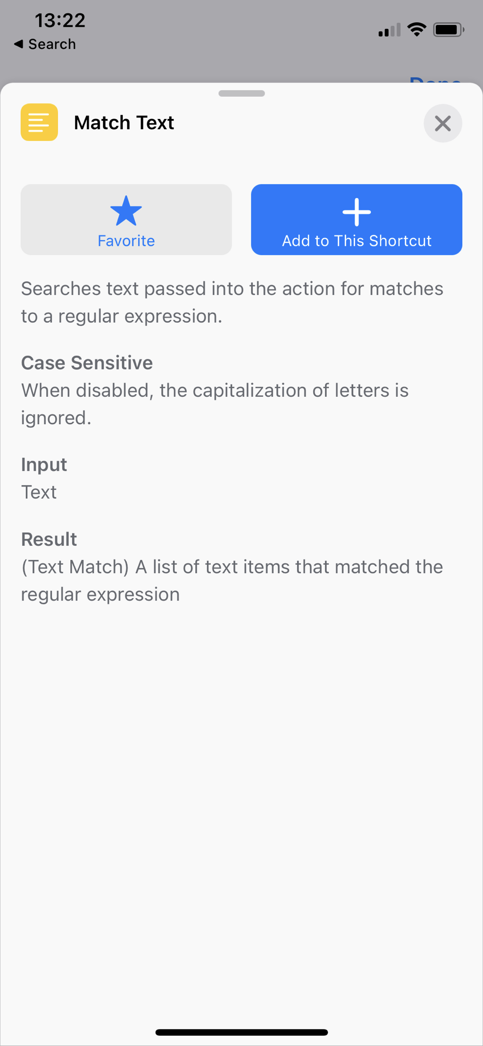Close the Match Text details sheet

pos(442,123)
